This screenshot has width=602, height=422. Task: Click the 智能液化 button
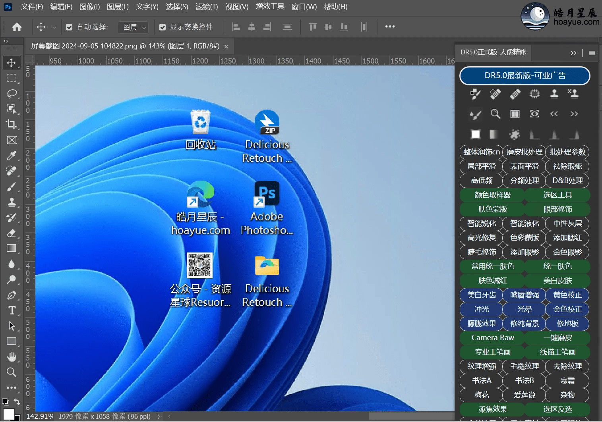coord(525,224)
